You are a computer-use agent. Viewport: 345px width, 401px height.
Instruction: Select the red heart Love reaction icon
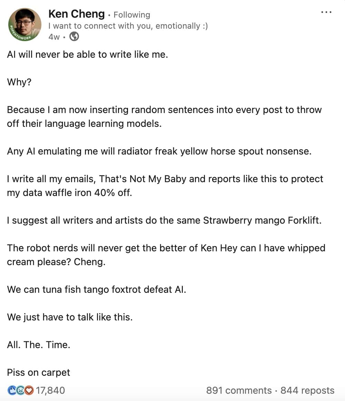(x=29, y=390)
